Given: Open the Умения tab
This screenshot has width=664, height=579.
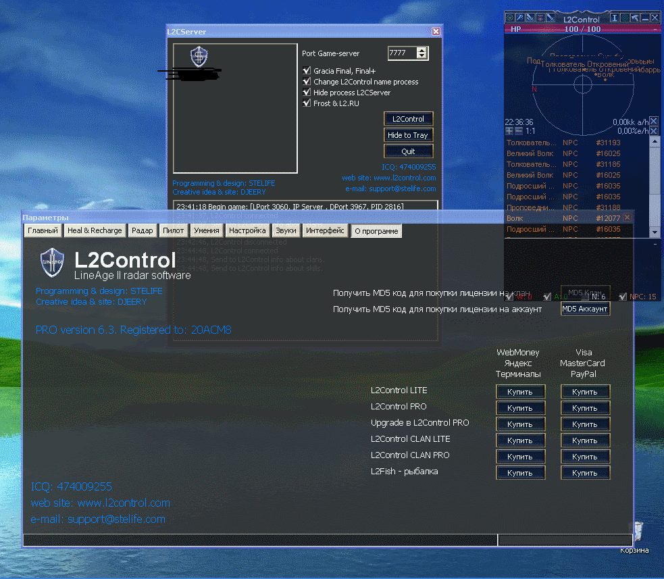Looking at the screenshot, I should pos(207,230).
